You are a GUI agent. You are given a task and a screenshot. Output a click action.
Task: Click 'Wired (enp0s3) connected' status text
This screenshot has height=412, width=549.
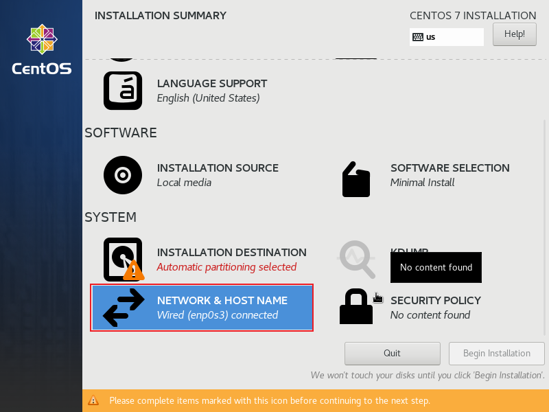tap(218, 315)
